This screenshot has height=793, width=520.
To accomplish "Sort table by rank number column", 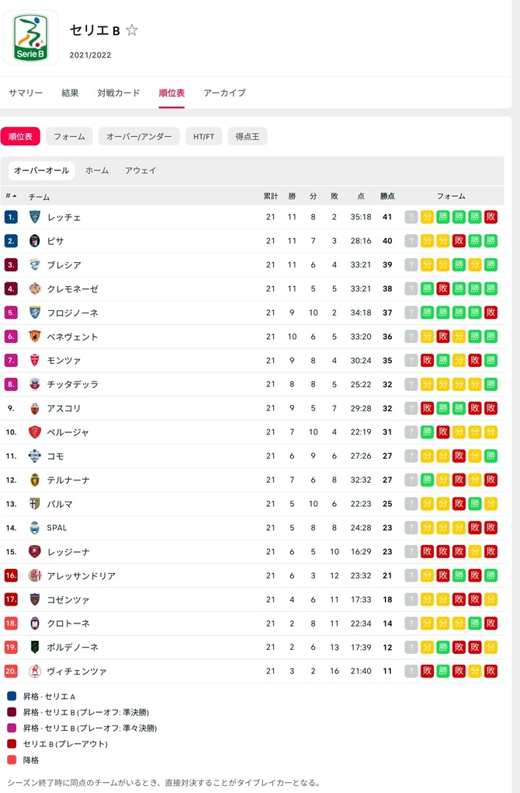I will [11, 196].
